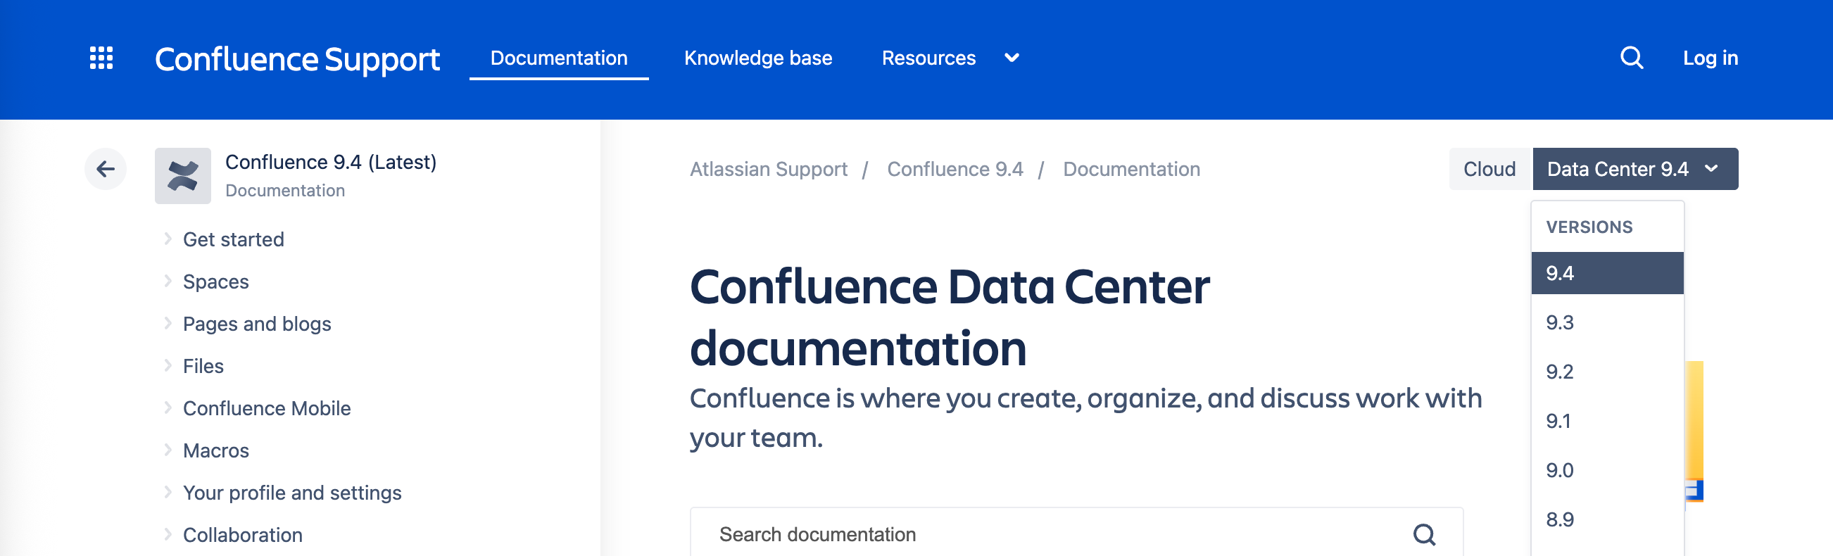Open Get started in sidebar
The height and width of the screenshot is (556, 1833).
click(x=234, y=239)
